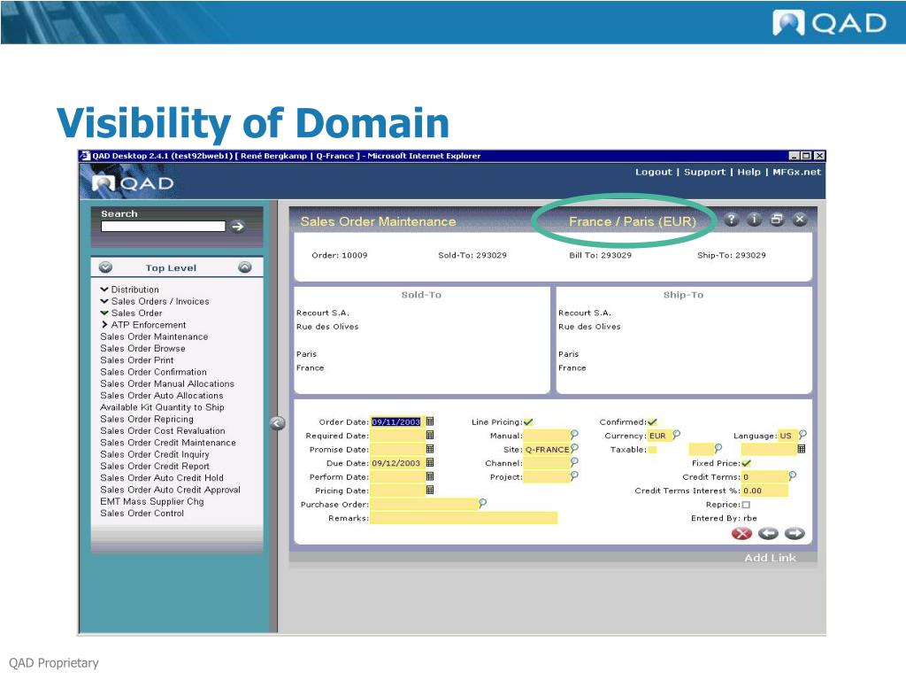
Task: Select EMT Mass Supplier Chg
Action: [x=152, y=501]
